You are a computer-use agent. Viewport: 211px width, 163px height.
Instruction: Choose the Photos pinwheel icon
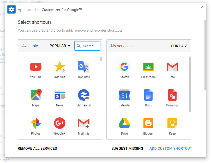click(x=36, y=123)
